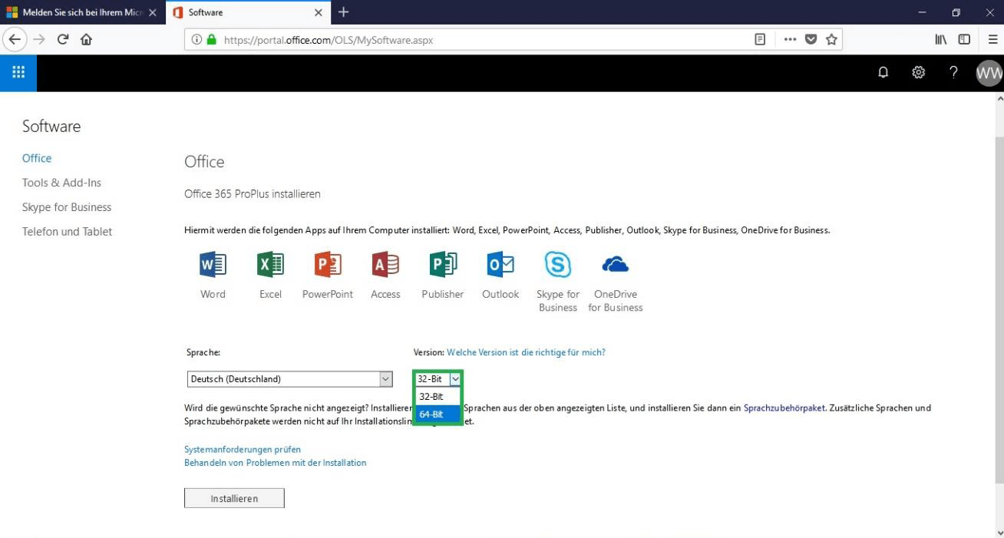Reload the page with browser refresh button
1004x538 pixels.
click(x=63, y=40)
